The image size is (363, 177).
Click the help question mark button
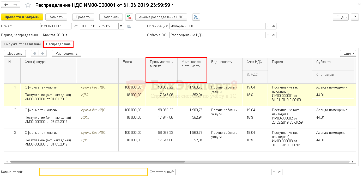pyautogui.click(x=355, y=17)
